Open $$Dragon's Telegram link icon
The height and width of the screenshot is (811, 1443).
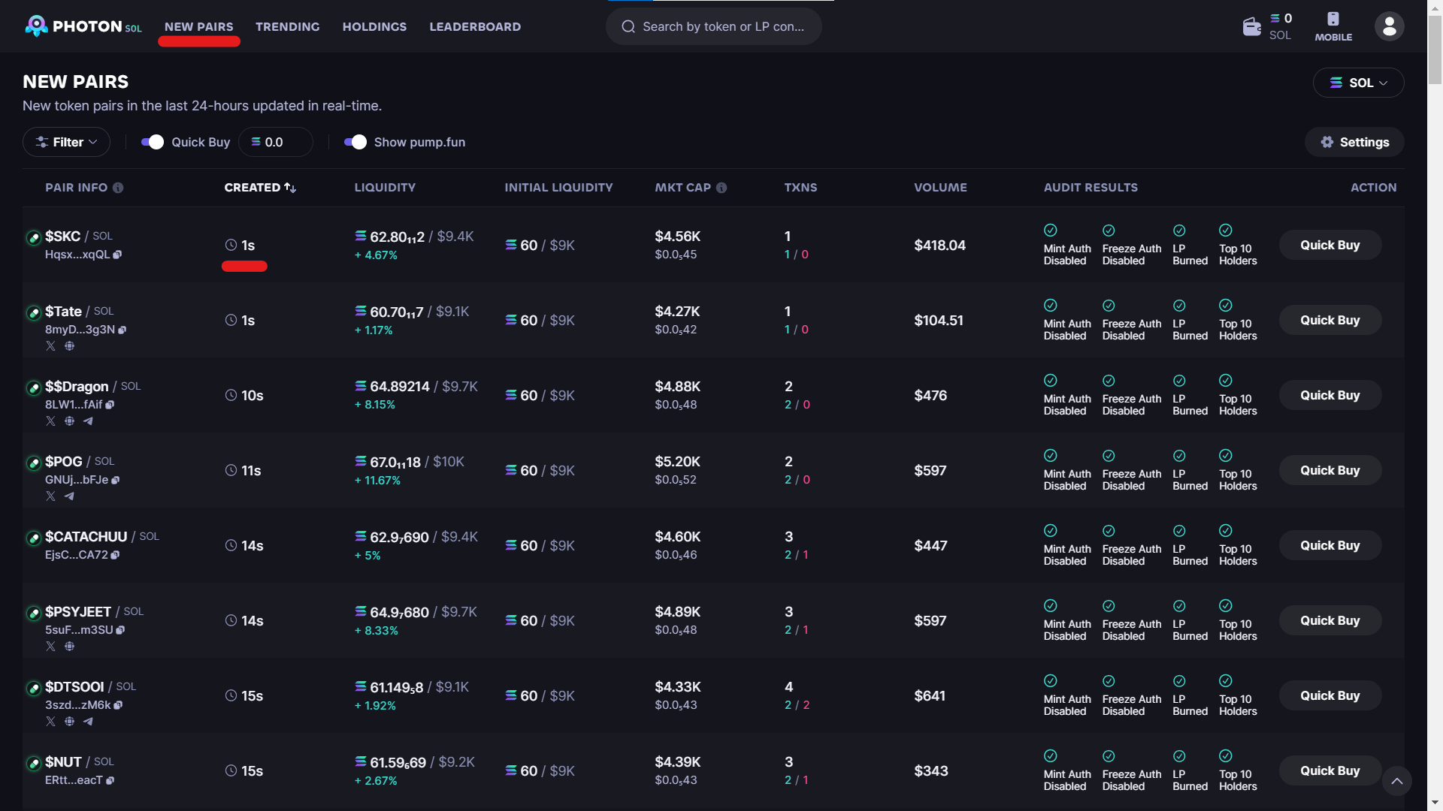(x=88, y=421)
